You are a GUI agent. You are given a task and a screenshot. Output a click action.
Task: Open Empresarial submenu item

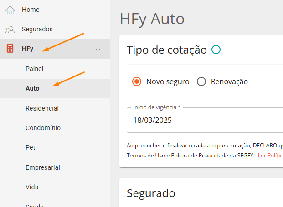[x=43, y=167]
